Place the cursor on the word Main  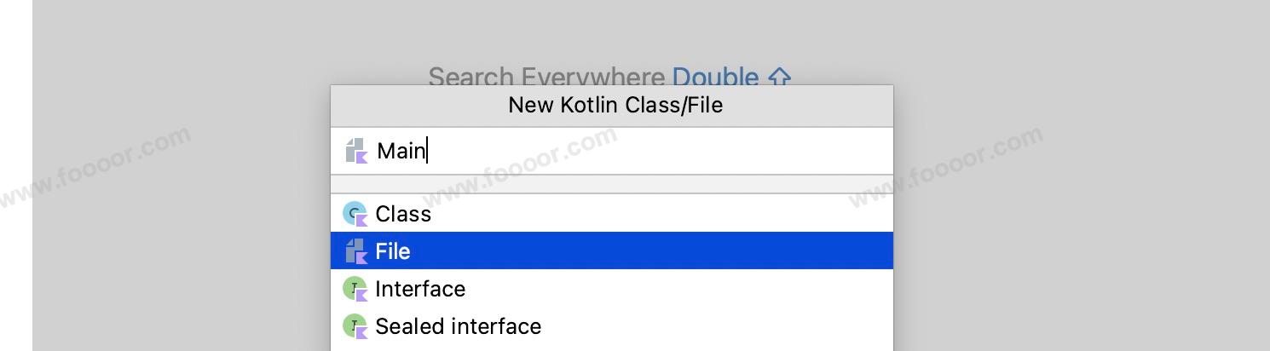pyautogui.click(x=401, y=152)
